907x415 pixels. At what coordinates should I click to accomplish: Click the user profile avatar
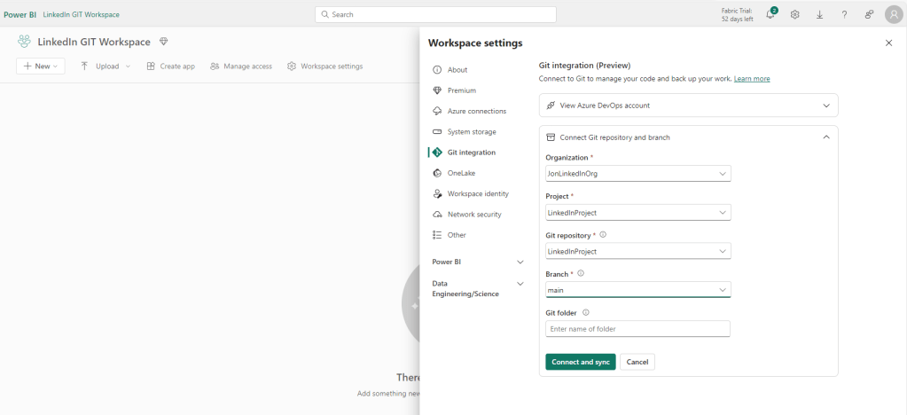pyautogui.click(x=893, y=14)
